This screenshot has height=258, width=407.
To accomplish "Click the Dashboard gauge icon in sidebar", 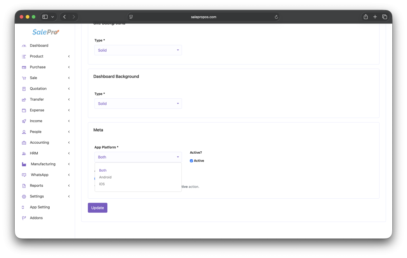I will pos(24,46).
